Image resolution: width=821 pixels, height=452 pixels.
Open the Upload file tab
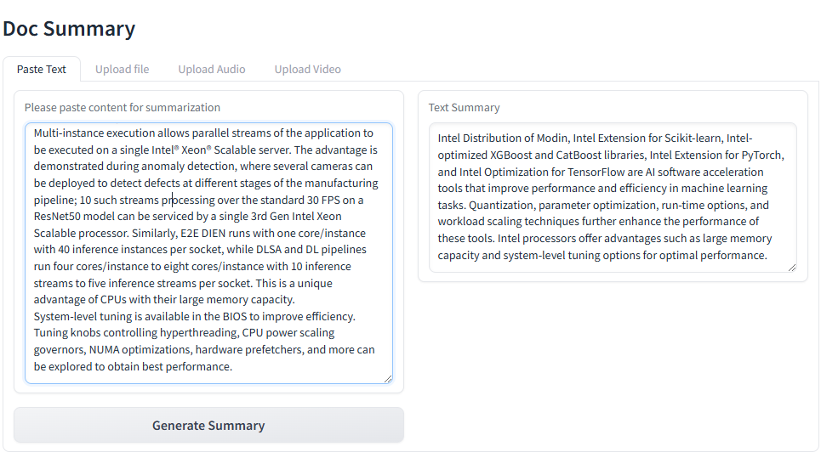tap(122, 70)
